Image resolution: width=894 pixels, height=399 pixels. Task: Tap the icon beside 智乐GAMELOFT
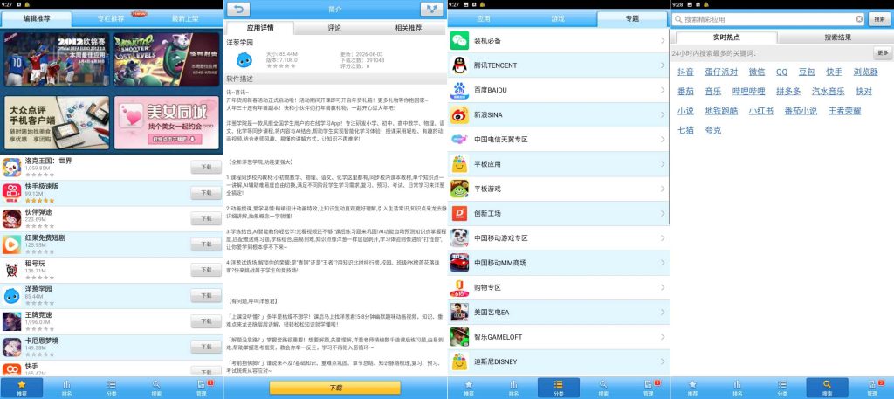coord(459,337)
